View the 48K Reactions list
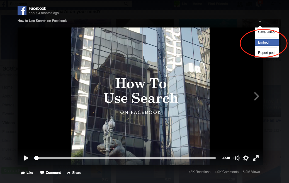 (199, 172)
